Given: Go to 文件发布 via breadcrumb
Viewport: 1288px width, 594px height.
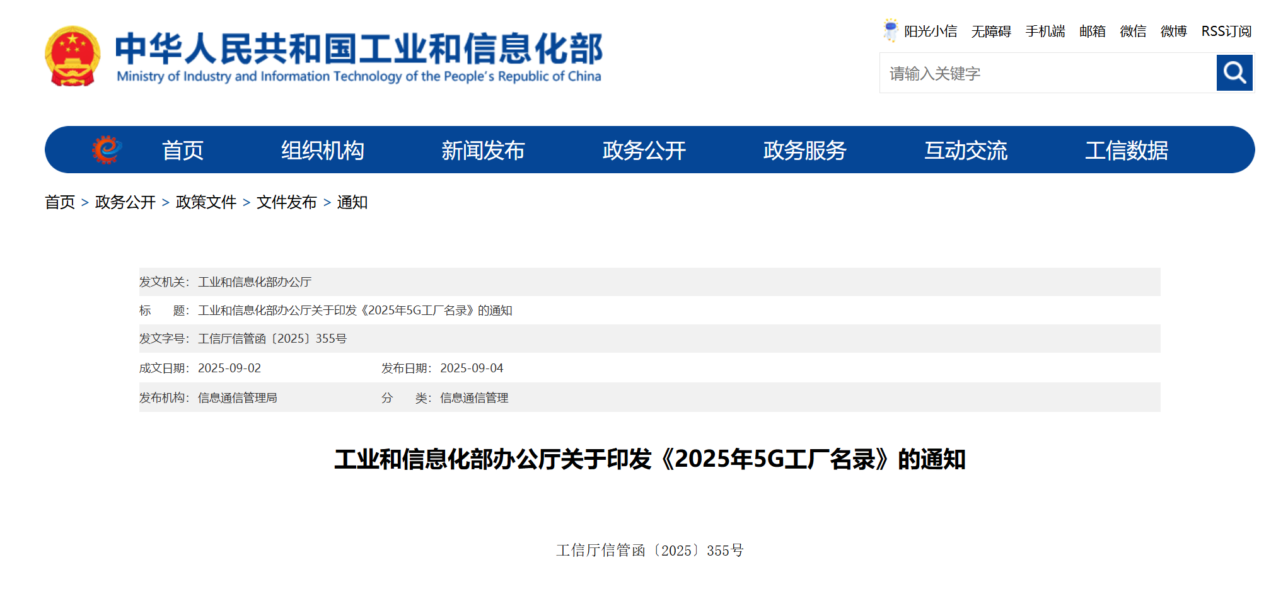Looking at the screenshot, I should coord(286,202).
